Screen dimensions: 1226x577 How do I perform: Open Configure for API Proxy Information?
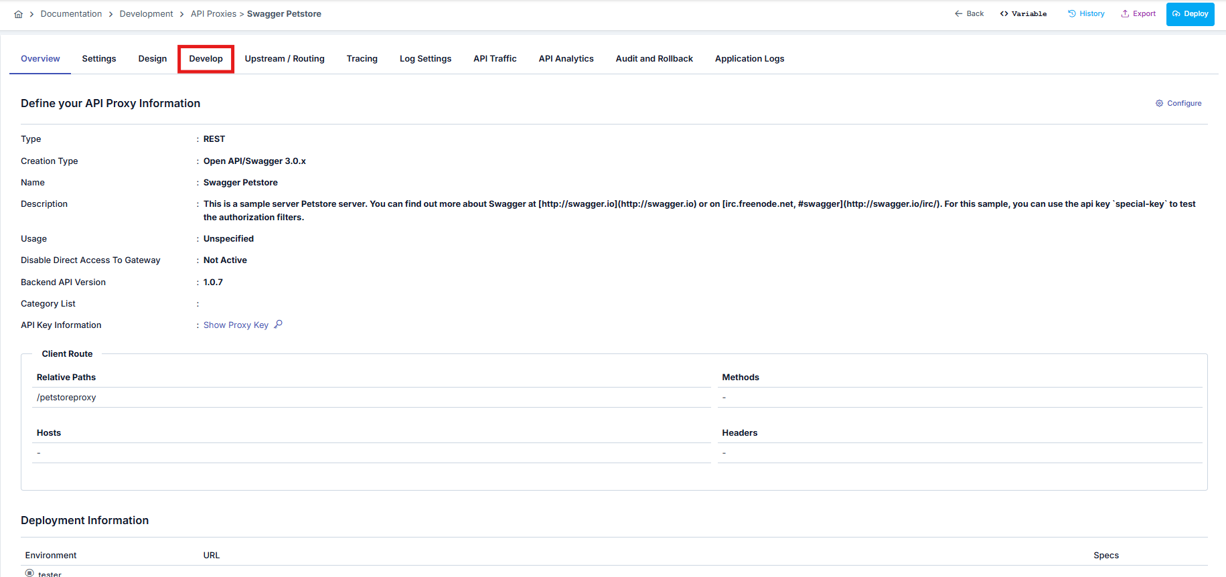1178,104
